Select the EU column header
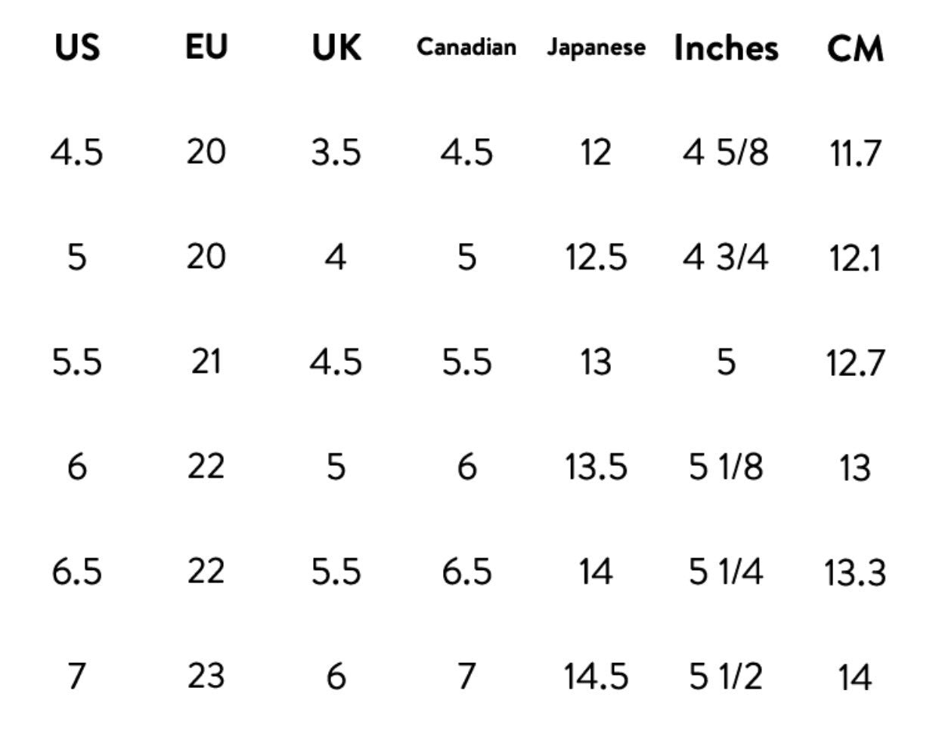Image resolution: width=939 pixels, height=737 pixels. pyautogui.click(x=206, y=48)
